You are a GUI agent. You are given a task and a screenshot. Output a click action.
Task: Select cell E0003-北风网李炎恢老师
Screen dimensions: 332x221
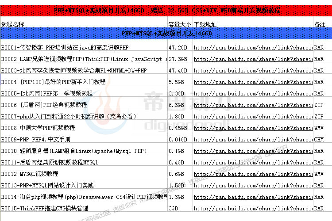tap(84, 68)
